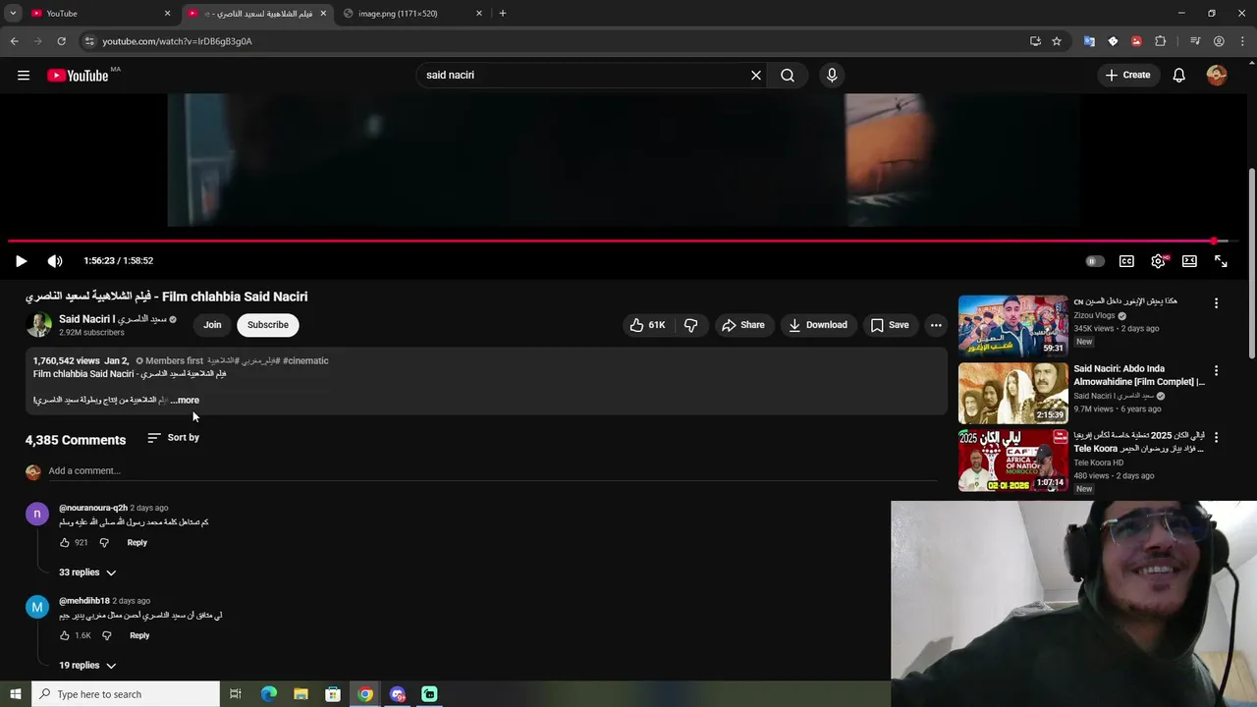Open more actions beside the Save button

(936, 325)
